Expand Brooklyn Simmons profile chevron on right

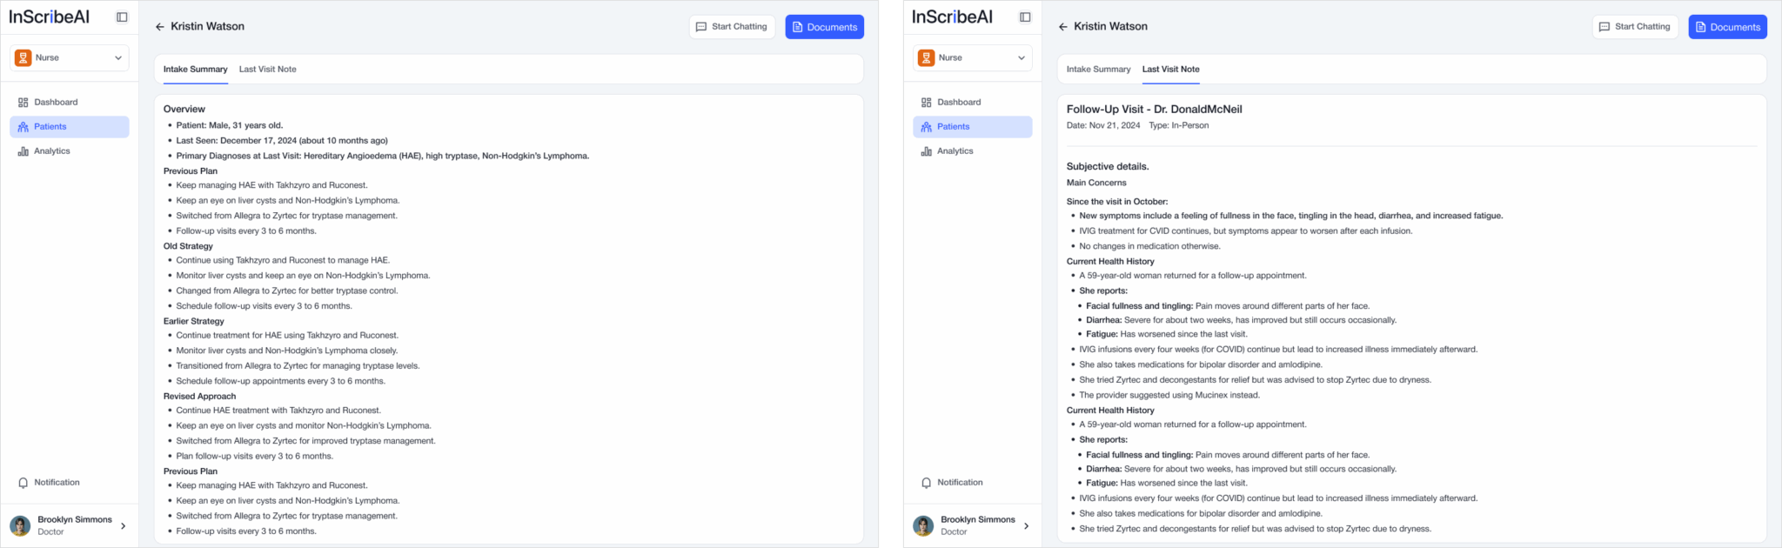click(x=1026, y=525)
